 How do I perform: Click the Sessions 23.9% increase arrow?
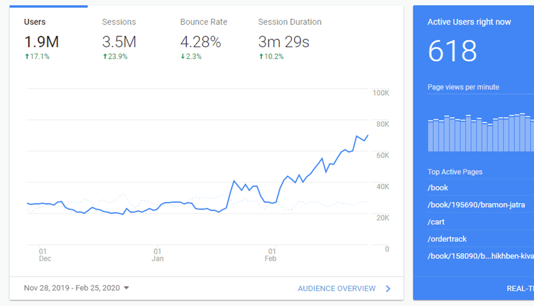[x=105, y=57]
